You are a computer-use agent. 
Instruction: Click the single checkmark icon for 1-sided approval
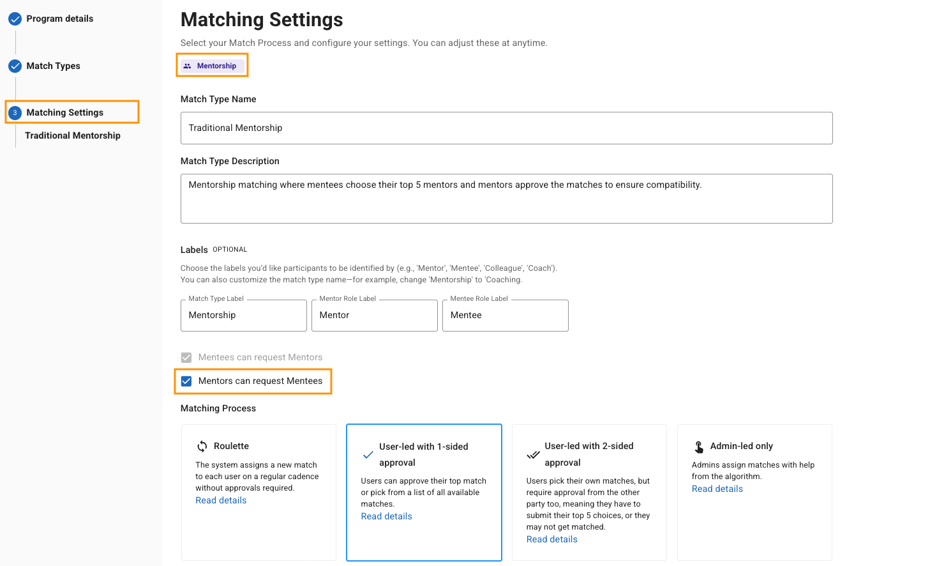[368, 455]
